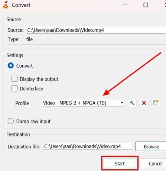
Task: Click the 'Destination file:' label
Action: click(x=24, y=146)
